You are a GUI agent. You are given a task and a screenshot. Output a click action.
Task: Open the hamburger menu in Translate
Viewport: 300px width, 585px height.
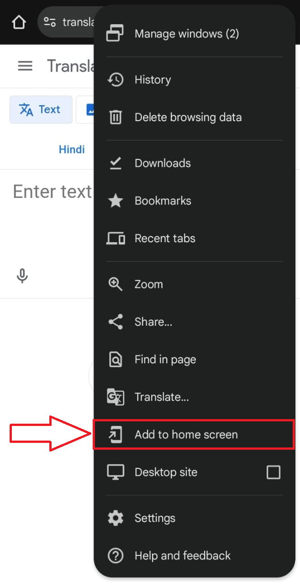click(x=25, y=66)
